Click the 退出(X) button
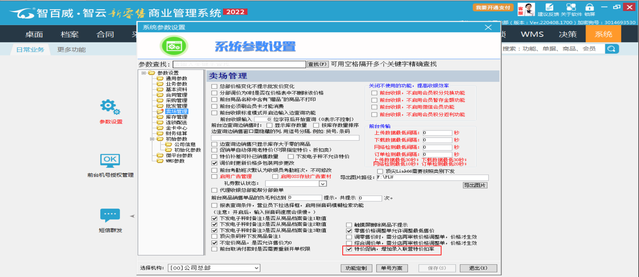This screenshot has width=639, height=277. [x=478, y=268]
